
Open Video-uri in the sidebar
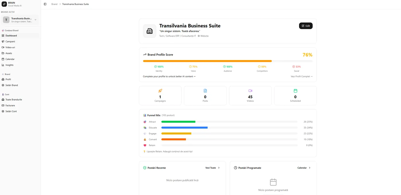20,47
